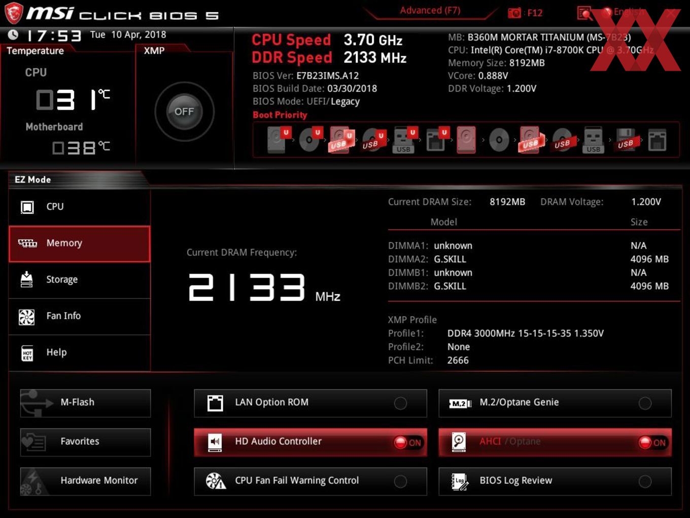Click the large 2133 MHz DRAM frequency
Image resolution: width=690 pixels, height=518 pixels.
pyautogui.click(x=264, y=288)
